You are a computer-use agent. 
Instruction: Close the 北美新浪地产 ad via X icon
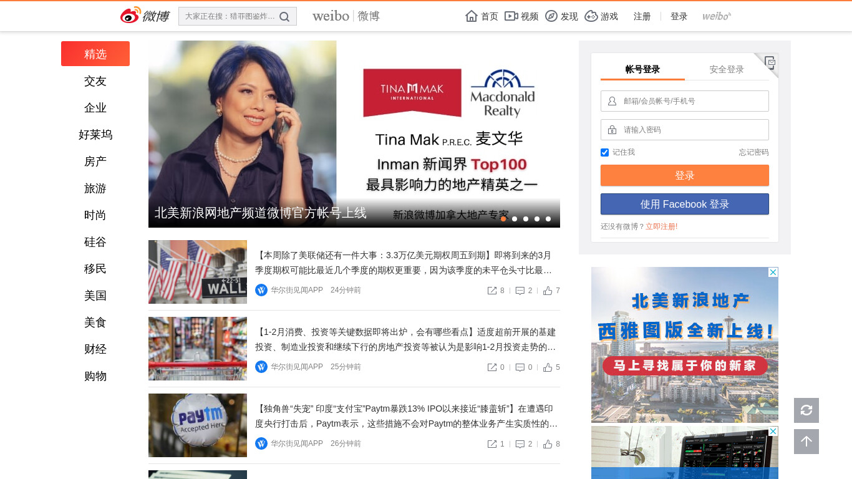773,272
